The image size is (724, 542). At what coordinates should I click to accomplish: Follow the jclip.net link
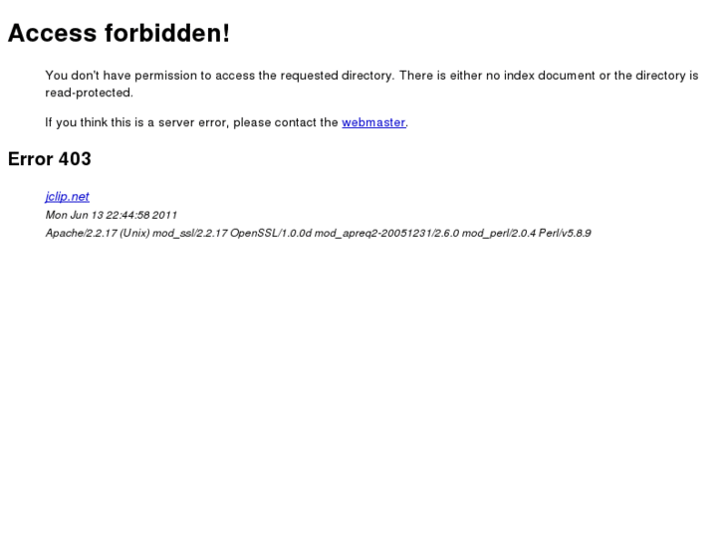click(68, 197)
